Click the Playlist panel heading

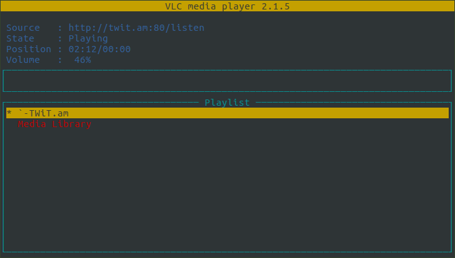(227, 103)
